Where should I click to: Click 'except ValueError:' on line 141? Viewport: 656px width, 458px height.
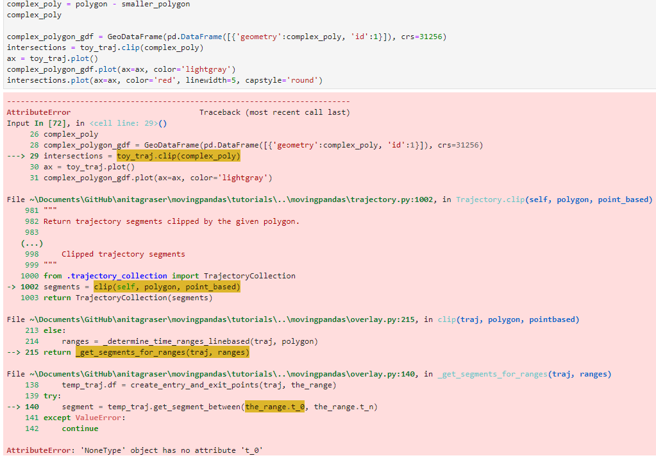click(x=85, y=418)
